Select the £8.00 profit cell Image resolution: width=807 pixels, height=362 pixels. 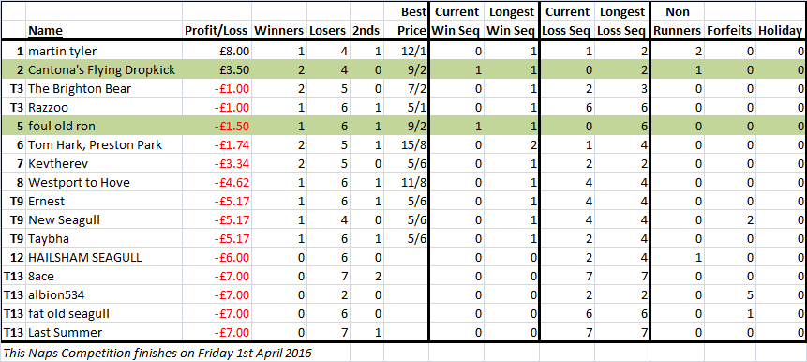[217, 52]
